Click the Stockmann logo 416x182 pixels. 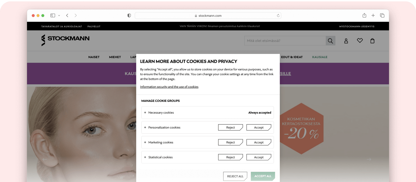click(x=65, y=39)
